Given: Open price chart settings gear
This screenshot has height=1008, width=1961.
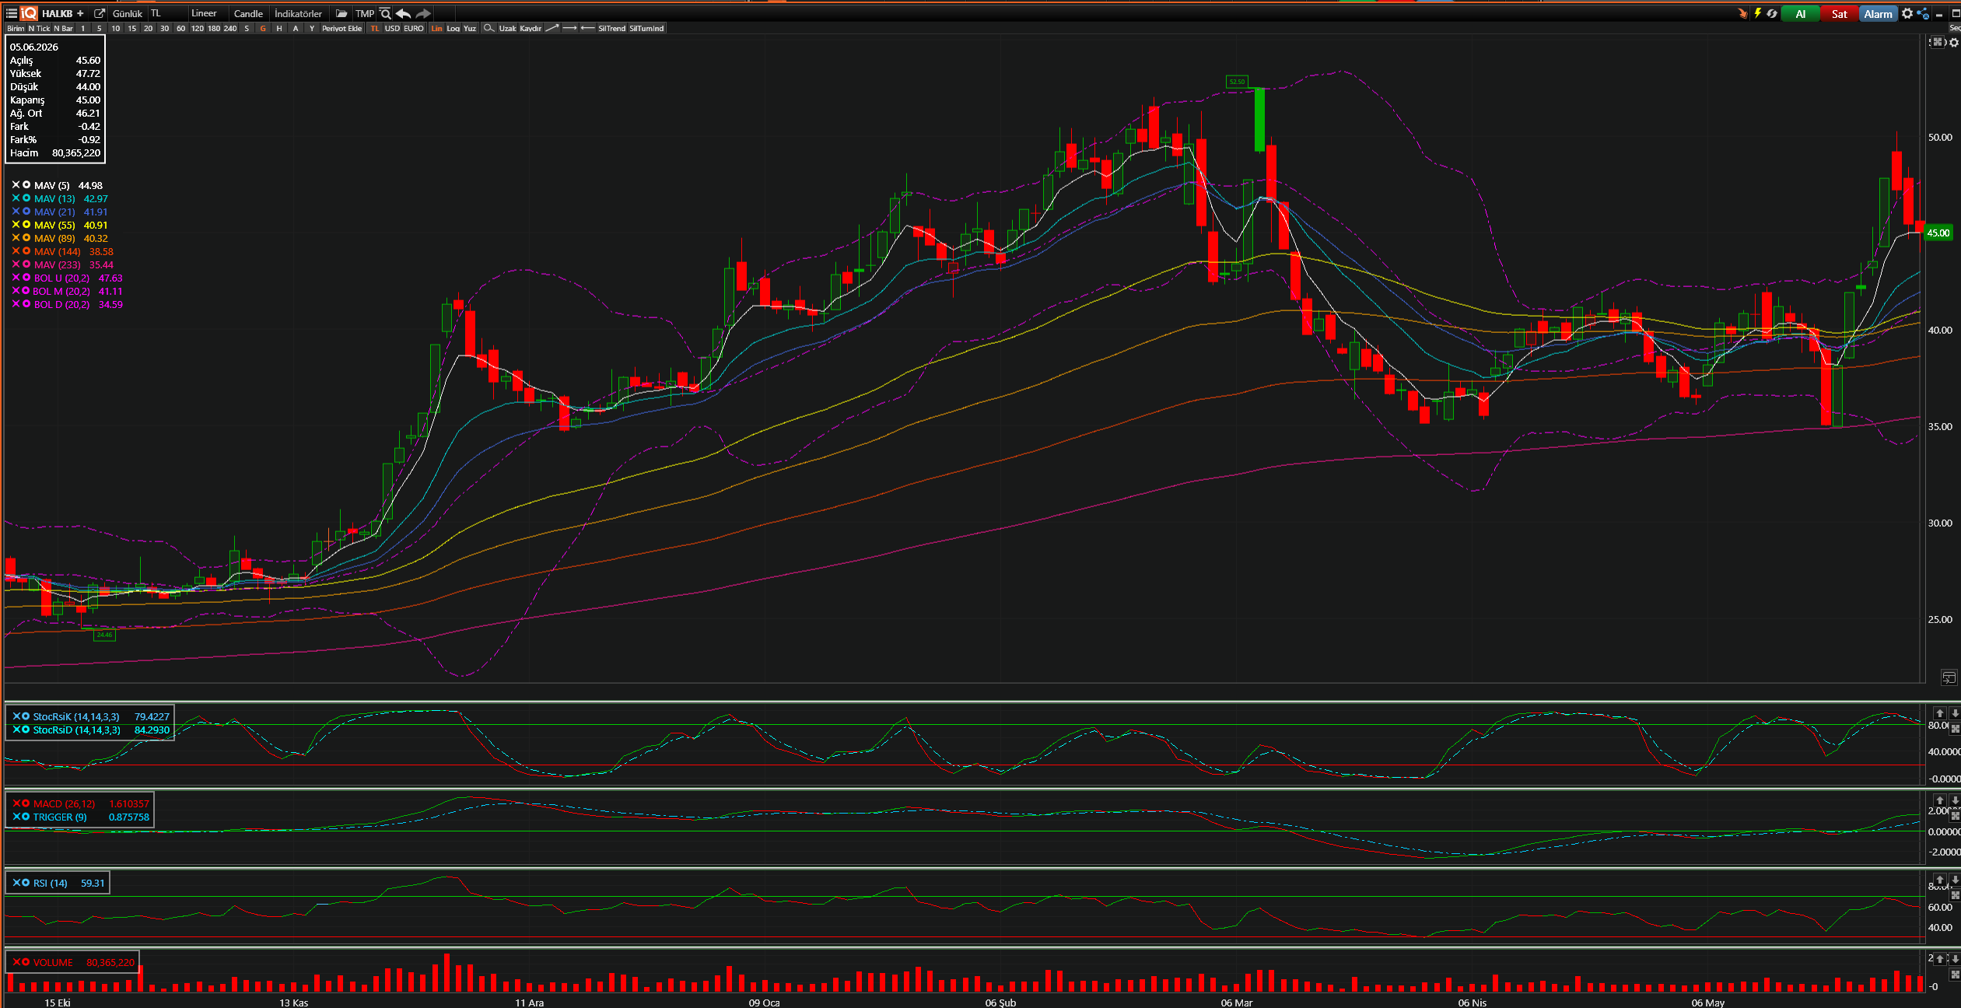Looking at the screenshot, I should tap(1954, 42).
